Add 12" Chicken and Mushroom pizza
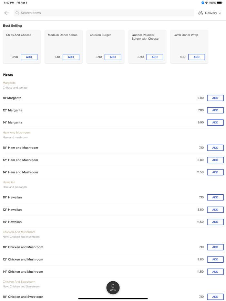The width and height of the screenshot is (226, 301). tap(215, 259)
